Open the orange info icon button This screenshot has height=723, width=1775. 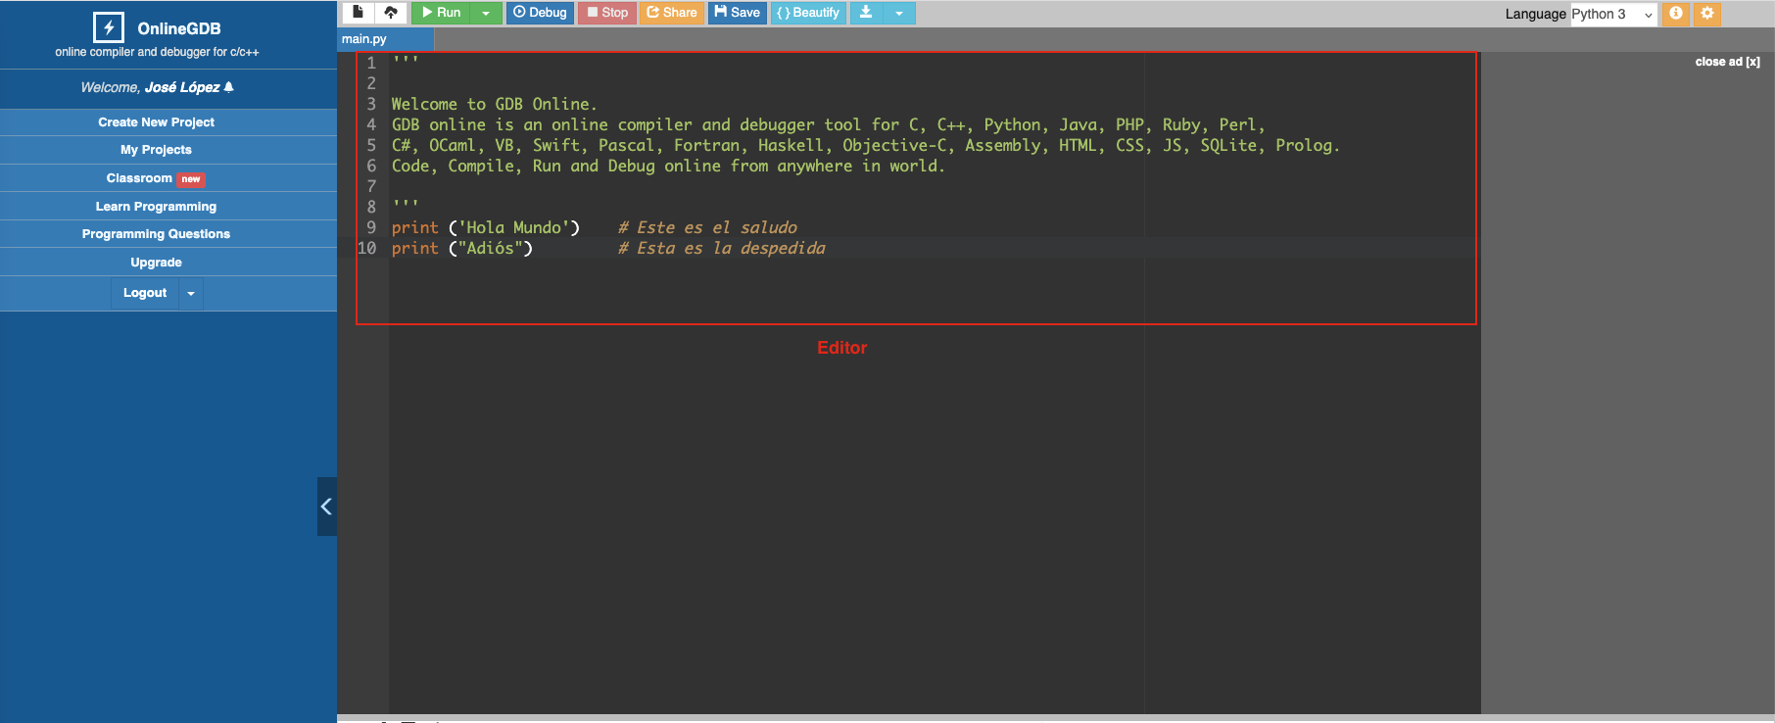pyautogui.click(x=1676, y=14)
